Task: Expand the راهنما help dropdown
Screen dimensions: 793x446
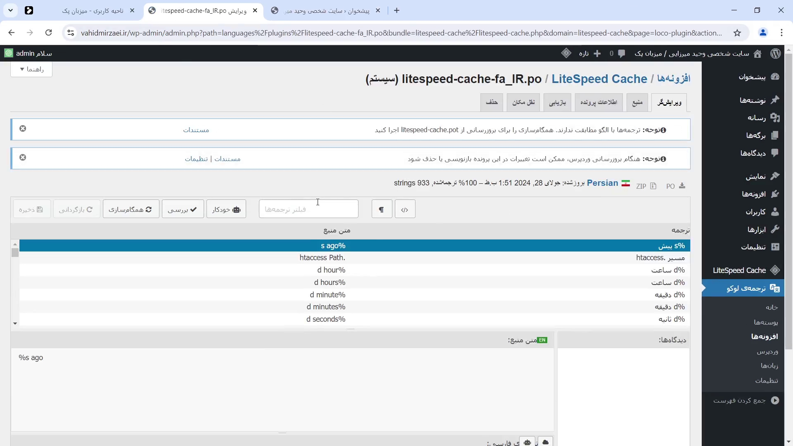Action: point(31,69)
